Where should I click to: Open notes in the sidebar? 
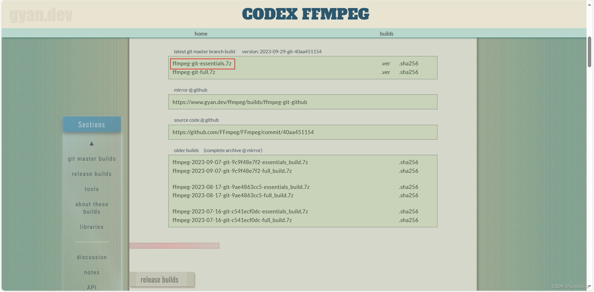(x=92, y=272)
